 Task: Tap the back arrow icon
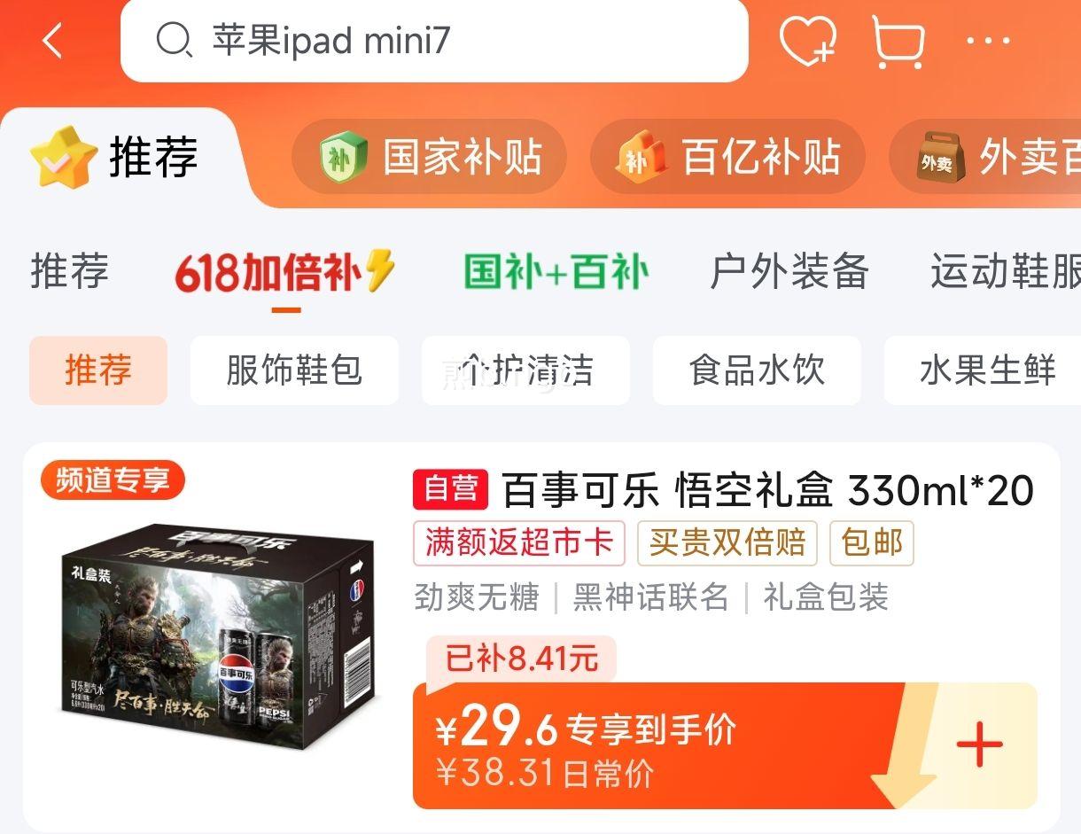tap(53, 41)
